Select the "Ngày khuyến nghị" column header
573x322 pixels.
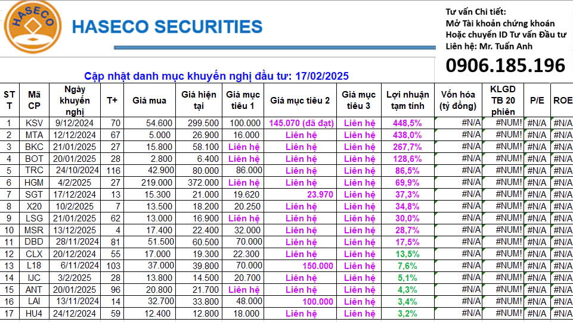point(74,100)
